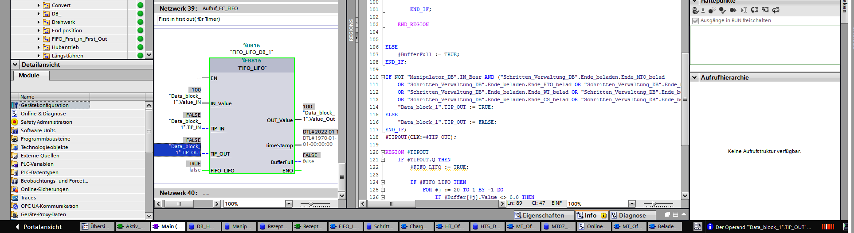Click the run-to-cursor icon in the breakpoints toolbar
The height and width of the screenshot is (233, 854).
coord(744,10)
